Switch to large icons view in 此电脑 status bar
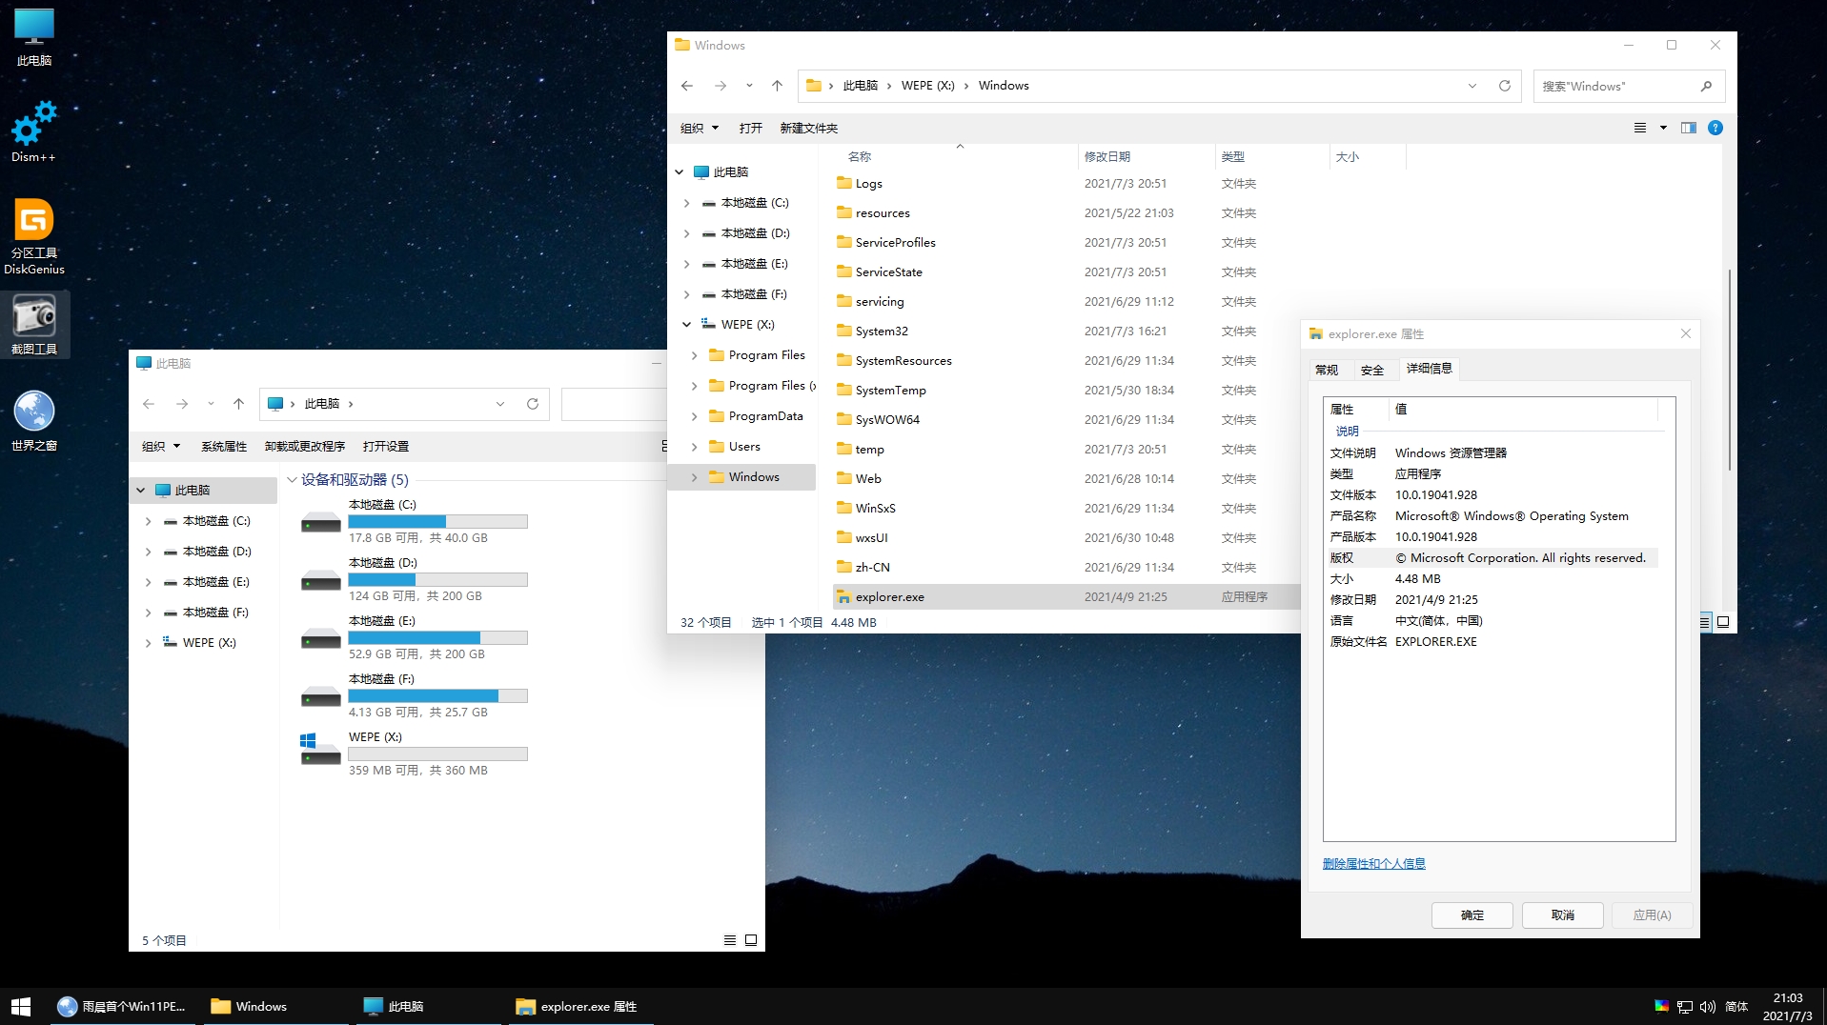1827x1025 pixels. (751, 940)
